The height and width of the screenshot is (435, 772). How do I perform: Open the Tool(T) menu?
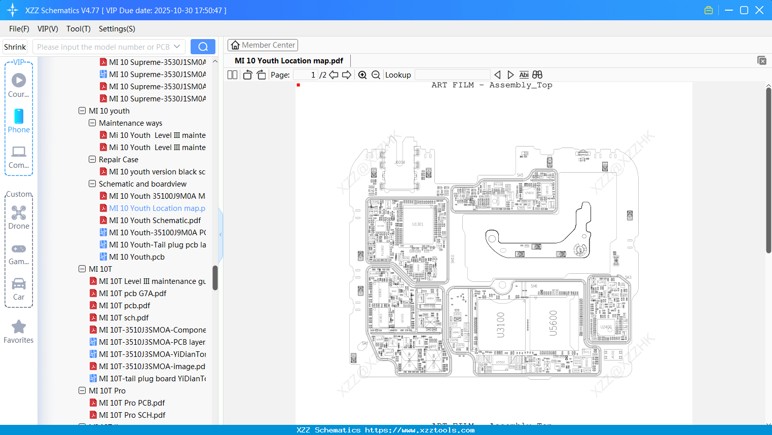tap(78, 29)
